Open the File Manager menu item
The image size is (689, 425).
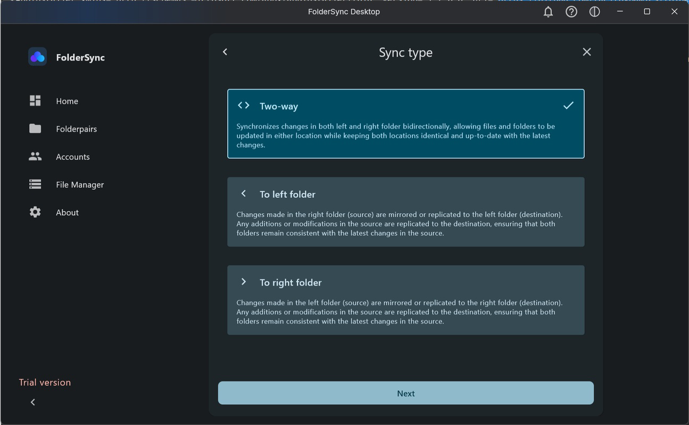coord(80,184)
